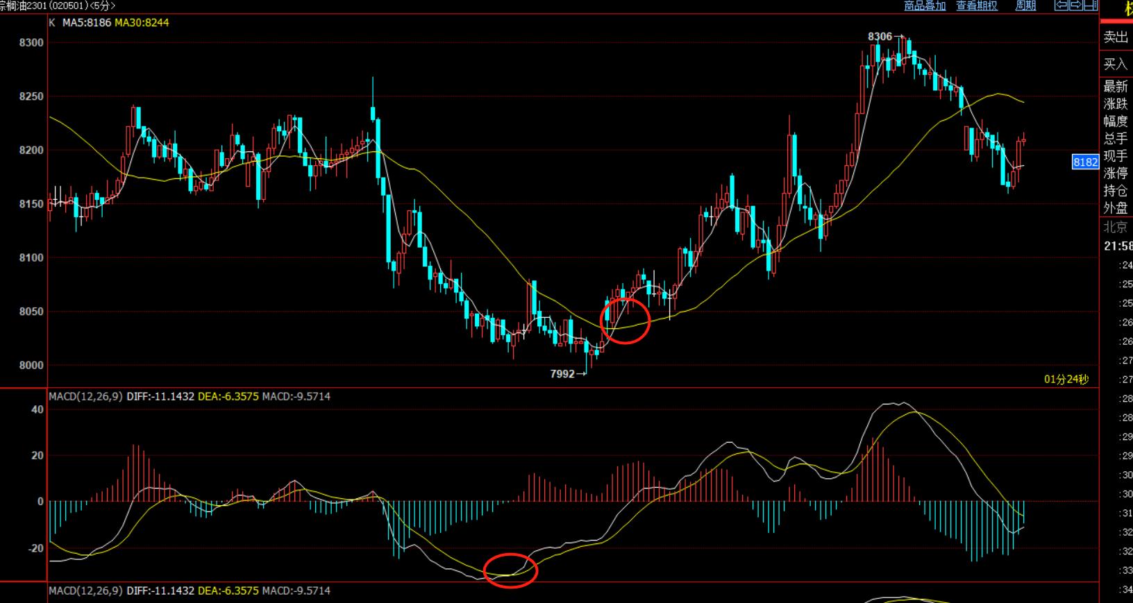
Task: Click the 8150 price axis label
Action: [31, 205]
